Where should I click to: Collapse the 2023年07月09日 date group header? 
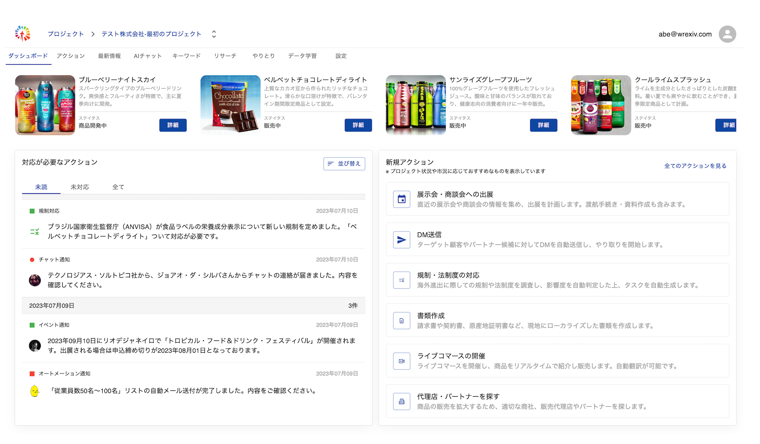pyautogui.click(x=193, y=305)
